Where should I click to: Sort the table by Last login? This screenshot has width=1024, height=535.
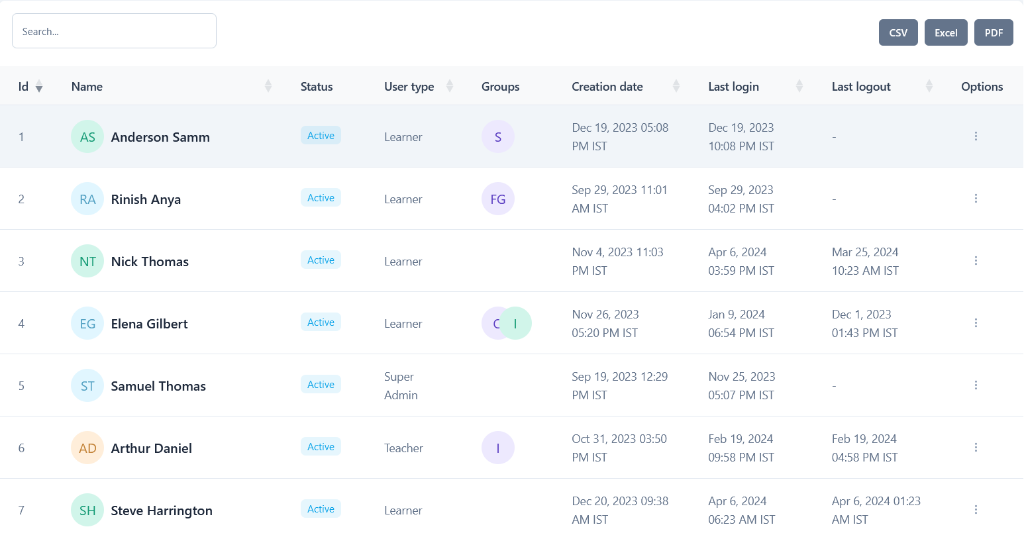(x=800, y=86)
